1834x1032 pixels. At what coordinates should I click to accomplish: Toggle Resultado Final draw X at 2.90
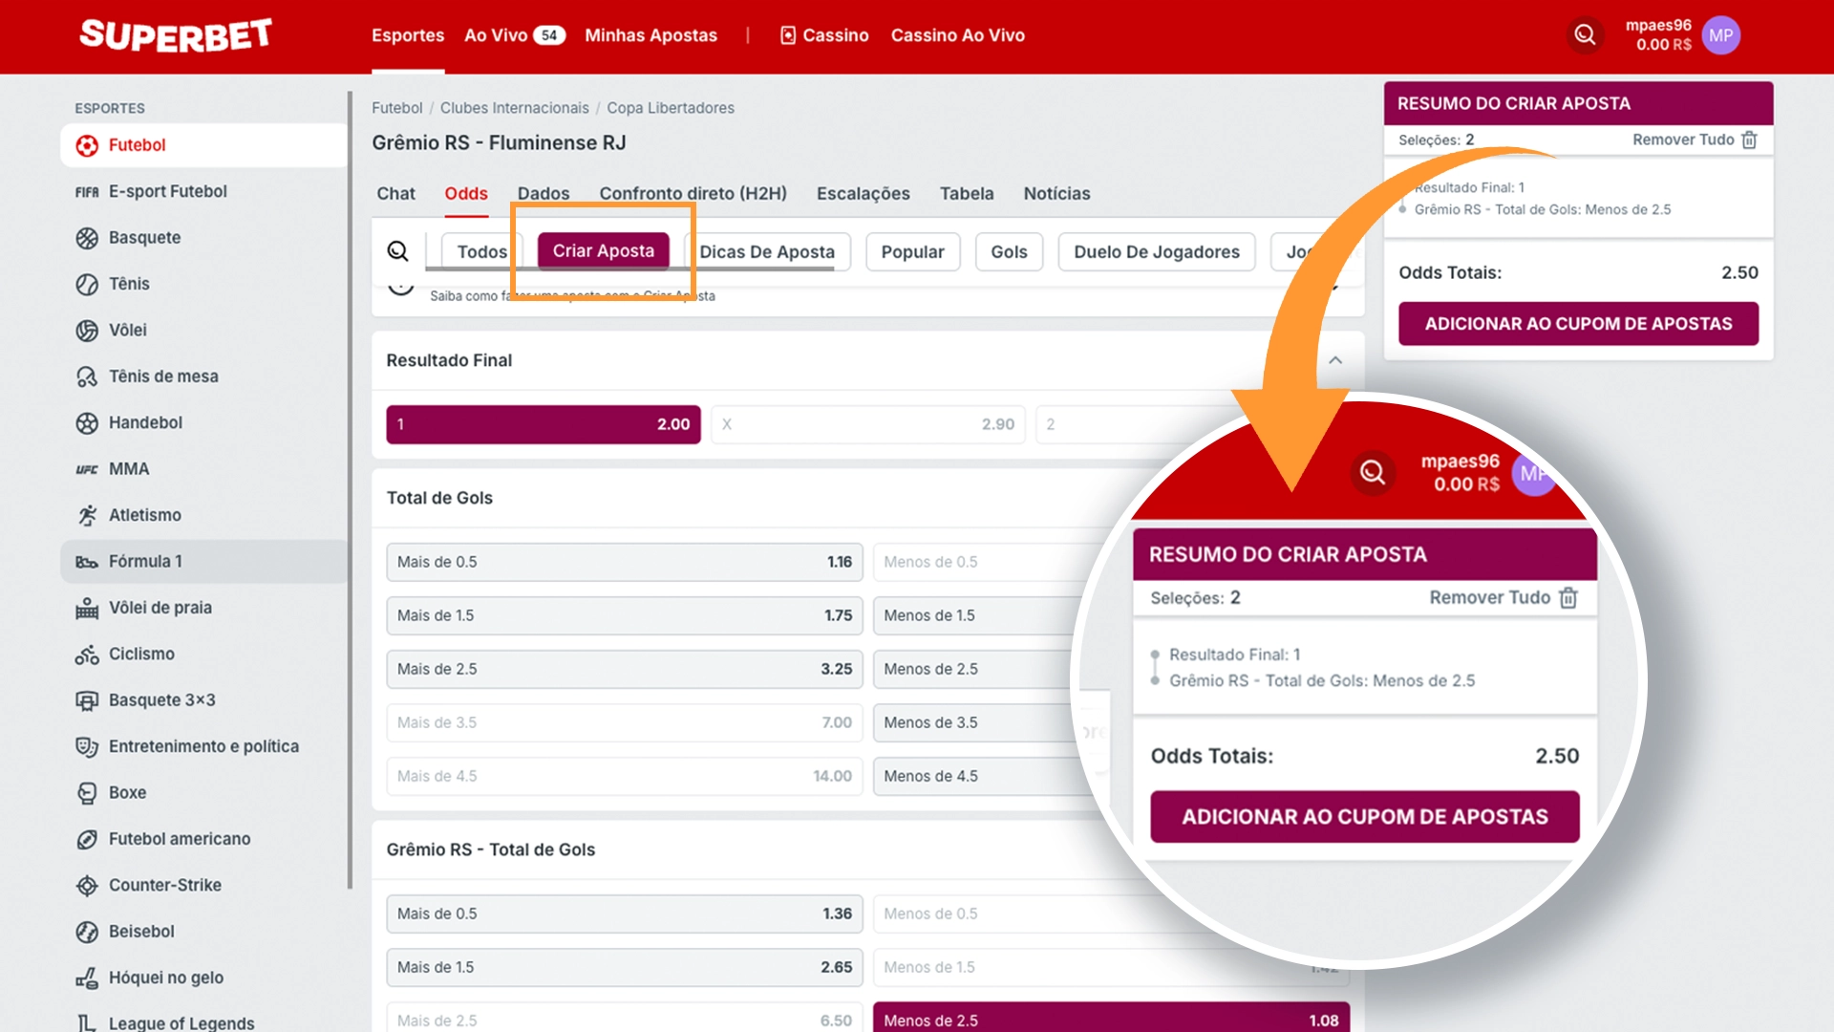868,424
